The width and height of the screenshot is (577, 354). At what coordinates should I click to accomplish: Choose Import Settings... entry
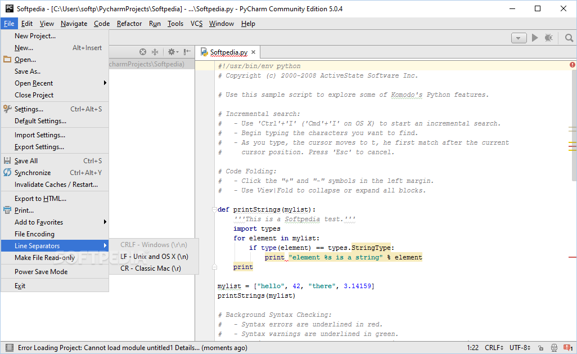click(55, 135)
